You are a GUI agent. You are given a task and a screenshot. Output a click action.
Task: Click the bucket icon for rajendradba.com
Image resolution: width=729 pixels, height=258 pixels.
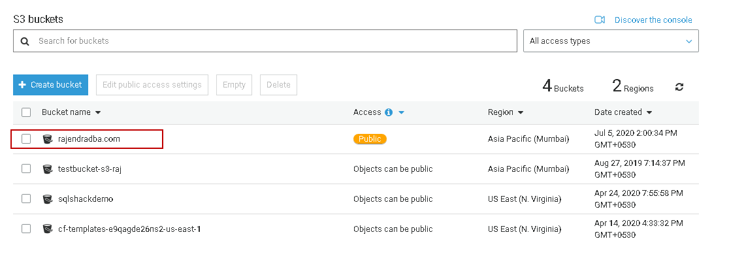(48, 139)
